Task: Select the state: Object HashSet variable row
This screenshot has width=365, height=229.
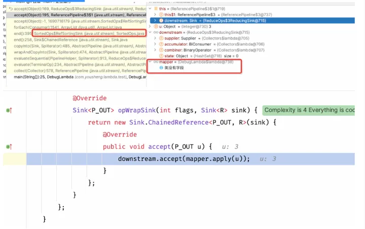Action: [203, 56]
